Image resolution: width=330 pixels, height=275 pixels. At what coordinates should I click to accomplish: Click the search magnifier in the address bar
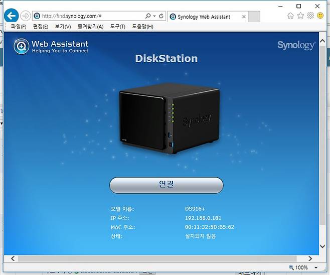click(148, 16)
